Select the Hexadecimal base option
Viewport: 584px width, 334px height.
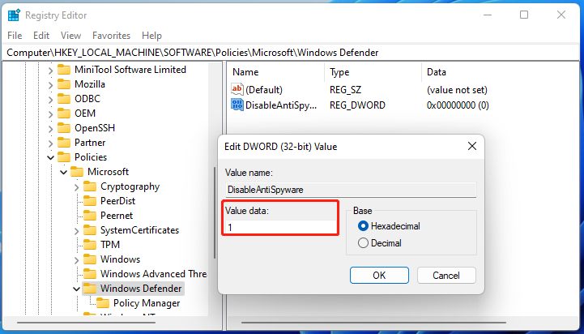point(363,226)
